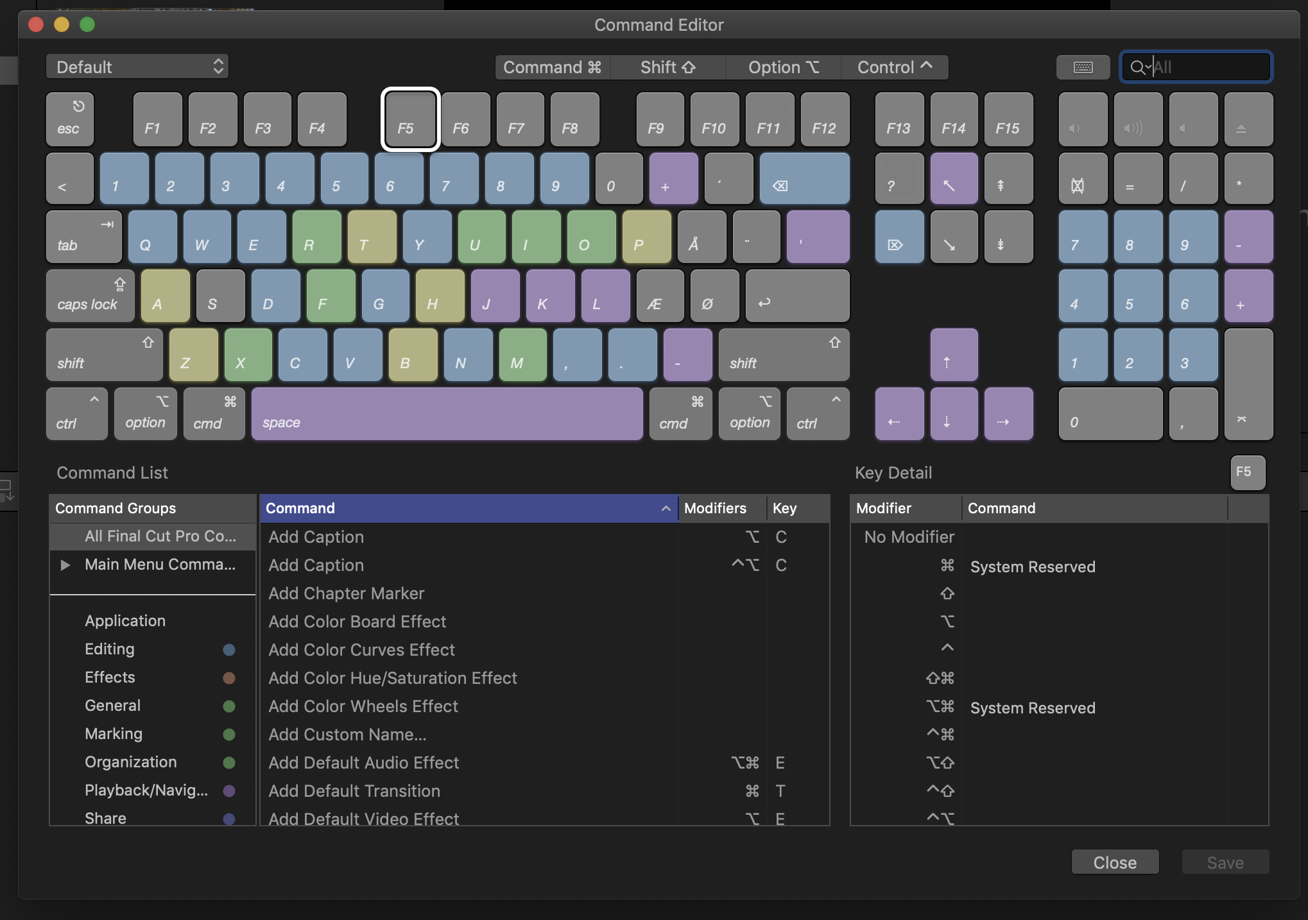Click the search magnifier icon dropdown

pyautogui.click(x=1140, y=67)
